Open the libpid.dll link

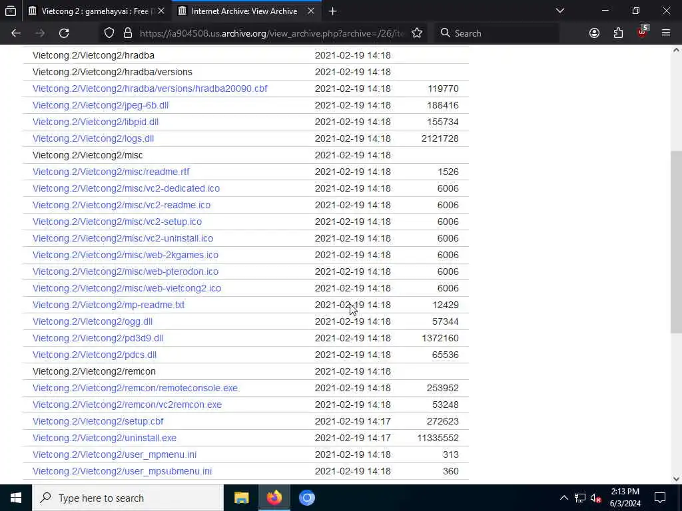click(x=95, y=122)
